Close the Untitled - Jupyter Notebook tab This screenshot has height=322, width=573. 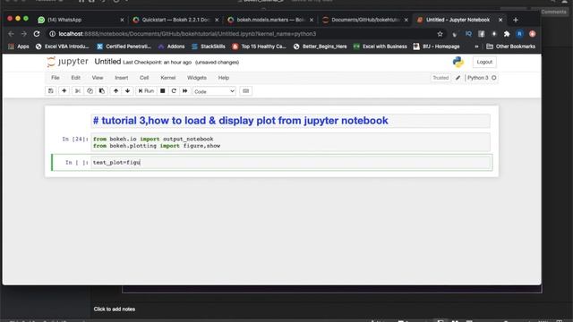[x=500, y=20]
